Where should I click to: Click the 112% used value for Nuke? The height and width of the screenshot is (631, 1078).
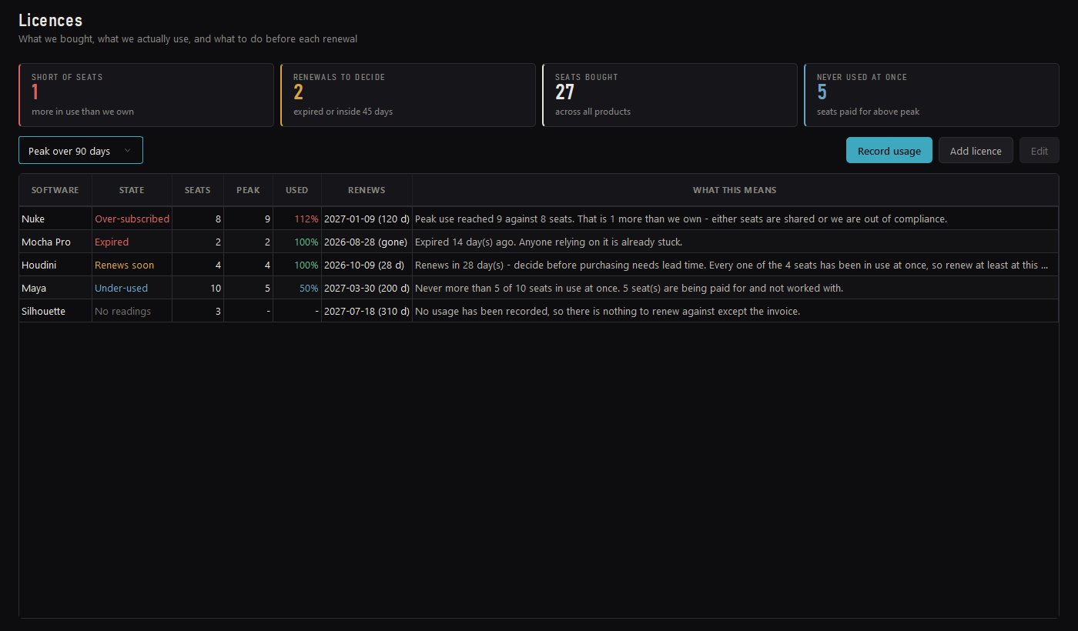pyautogui.click(x=297, y=219)
